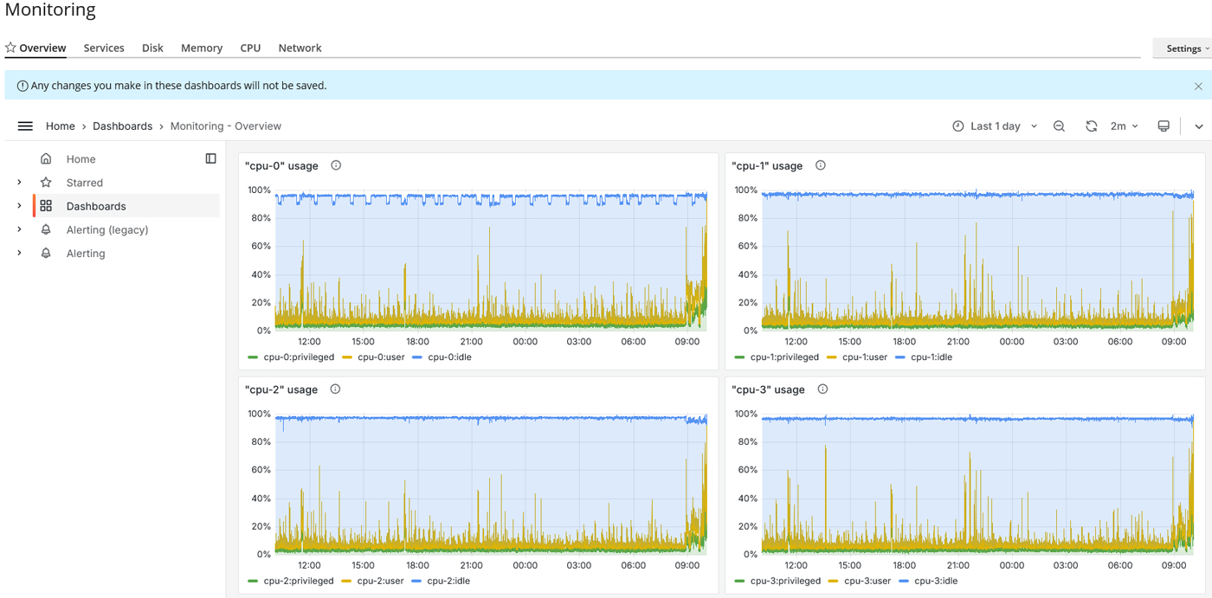1212x598 pixels.
Task: Click info icon next to "cpu-0" usage
Action: (x=336, y=165)
